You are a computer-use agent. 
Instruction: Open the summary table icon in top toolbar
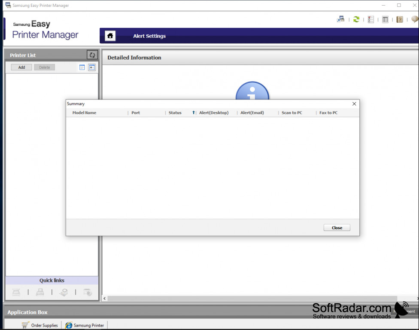(x=385, y=19)
